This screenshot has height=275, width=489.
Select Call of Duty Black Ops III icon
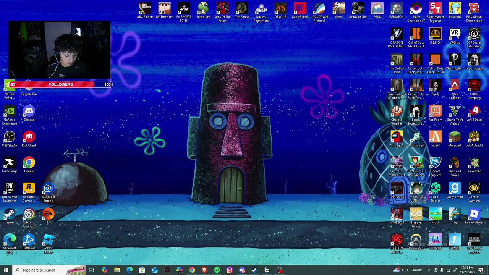point(435,63)
